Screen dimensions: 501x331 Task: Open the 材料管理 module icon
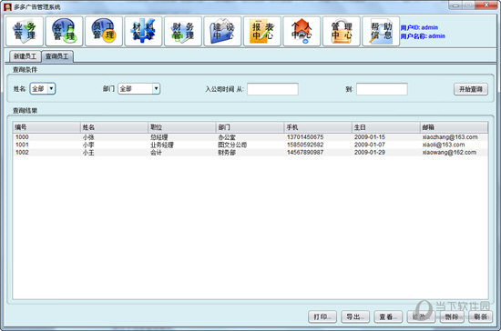point(143,31)
